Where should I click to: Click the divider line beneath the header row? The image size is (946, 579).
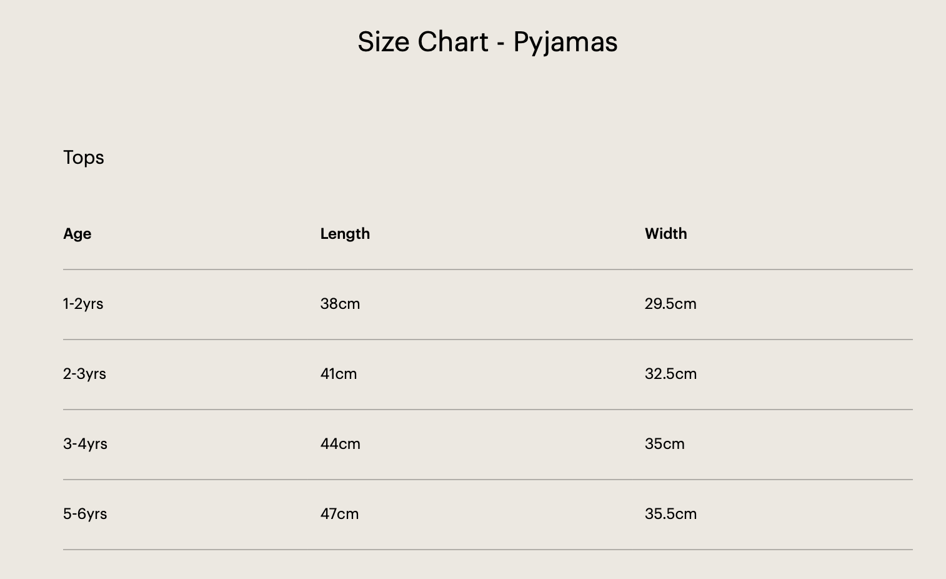487,269
